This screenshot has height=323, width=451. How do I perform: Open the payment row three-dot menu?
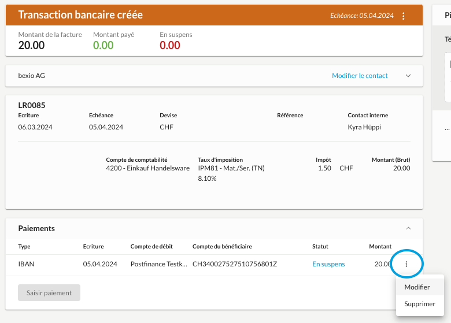coord(406,264)
